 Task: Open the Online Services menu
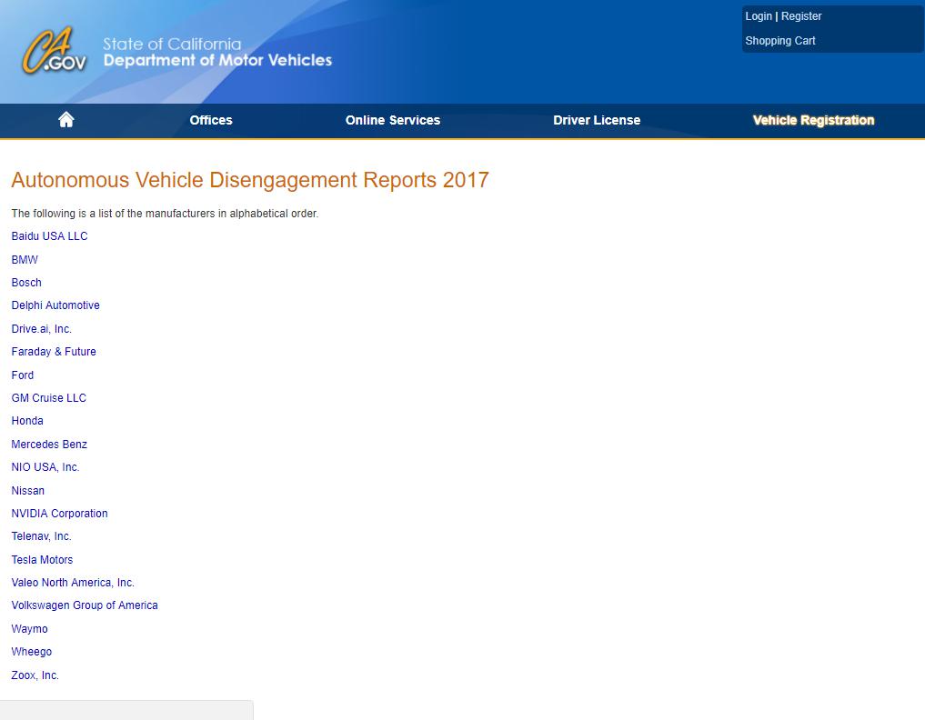click(x=392, y=120)
